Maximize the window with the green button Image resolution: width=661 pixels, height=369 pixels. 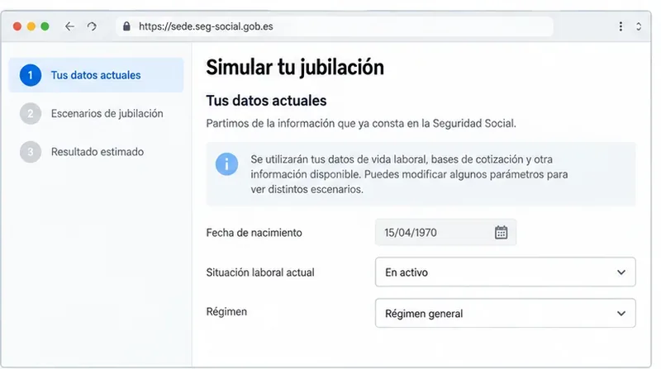tap(45, 26)
